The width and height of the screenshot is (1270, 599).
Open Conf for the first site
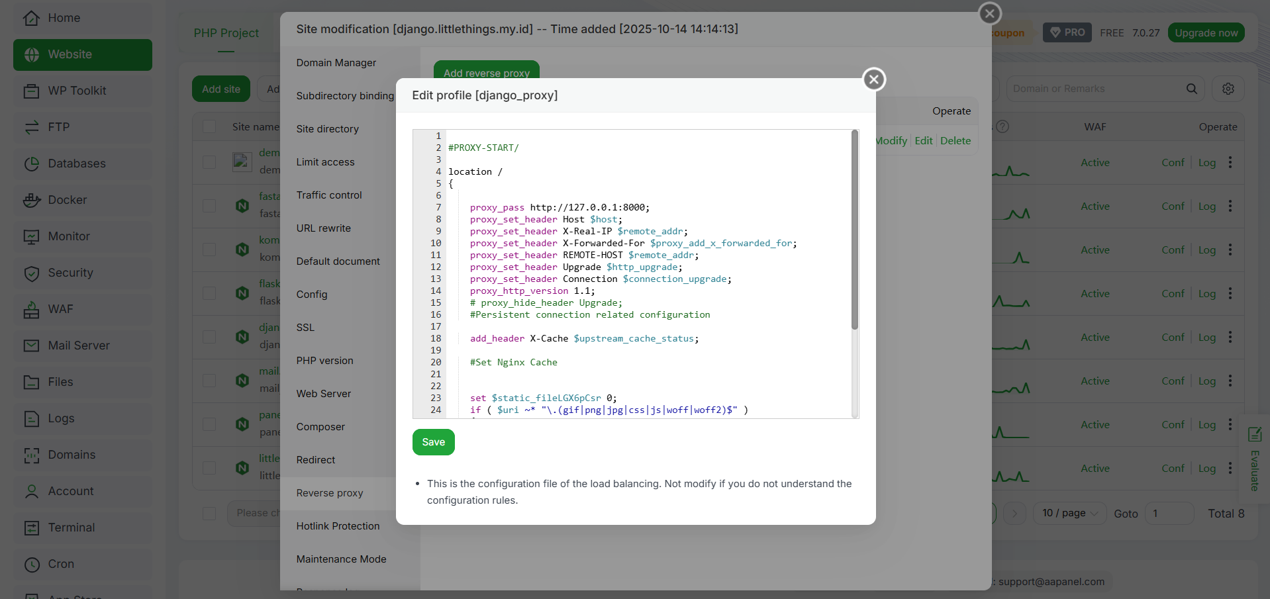(x=1173, y=162)
